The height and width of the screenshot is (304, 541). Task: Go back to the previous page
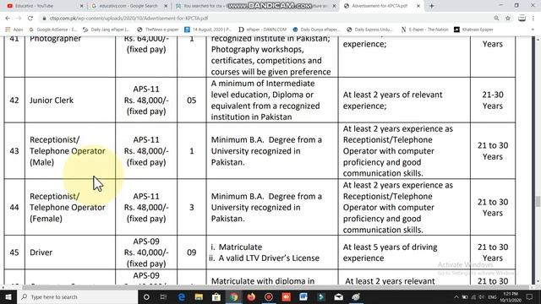pos(8,19)
